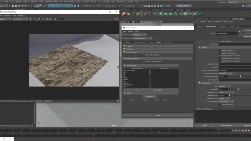Click the Open Scene folder icon
This screenshot has height=141, width=251.
16,6
